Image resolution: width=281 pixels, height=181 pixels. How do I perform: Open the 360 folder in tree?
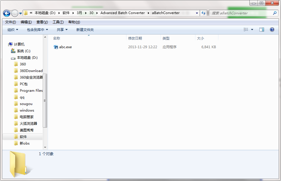[23, 64]
